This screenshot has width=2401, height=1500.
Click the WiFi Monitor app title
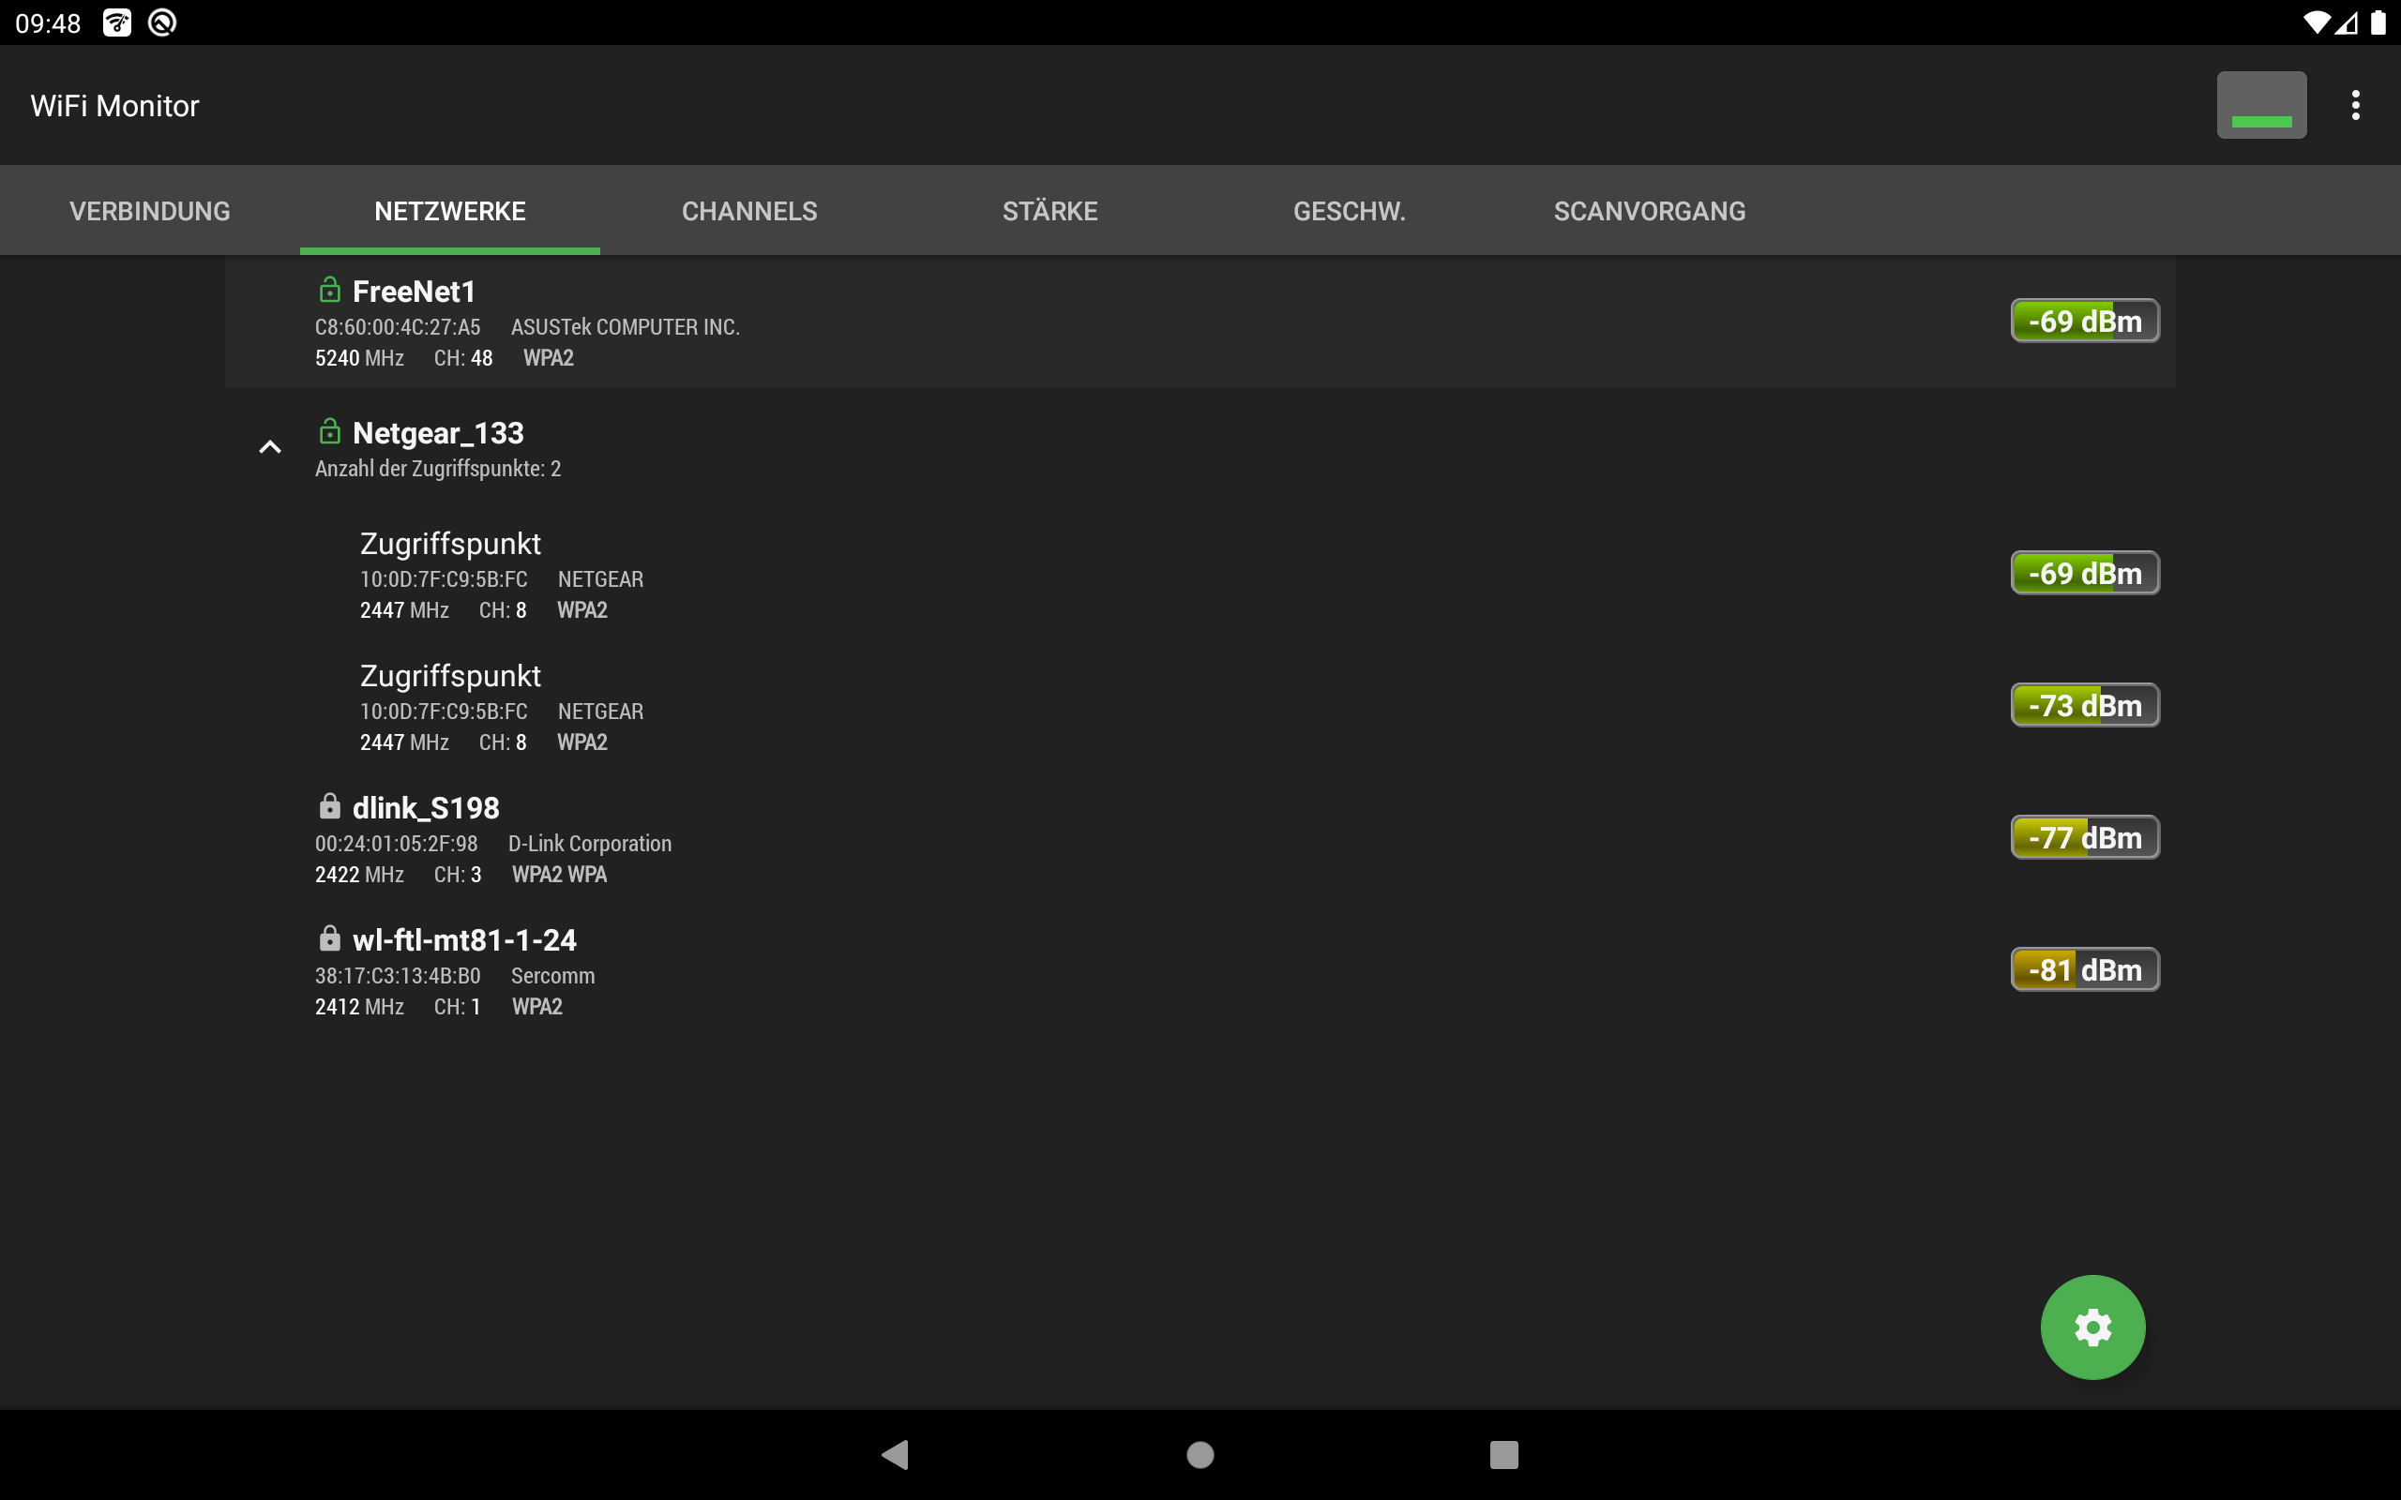(114, 105)
